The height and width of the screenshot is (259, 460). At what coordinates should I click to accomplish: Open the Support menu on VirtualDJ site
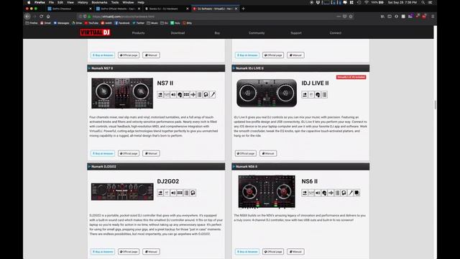coord(296,33)
